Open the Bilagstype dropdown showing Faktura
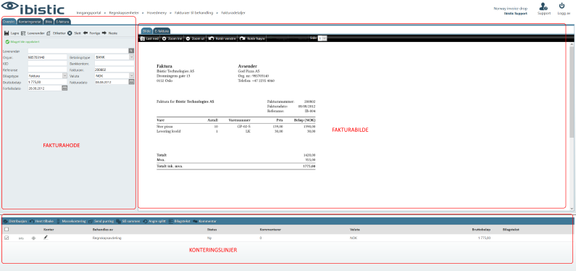Viewport: 576px width, 271px height. pos(47,75)
